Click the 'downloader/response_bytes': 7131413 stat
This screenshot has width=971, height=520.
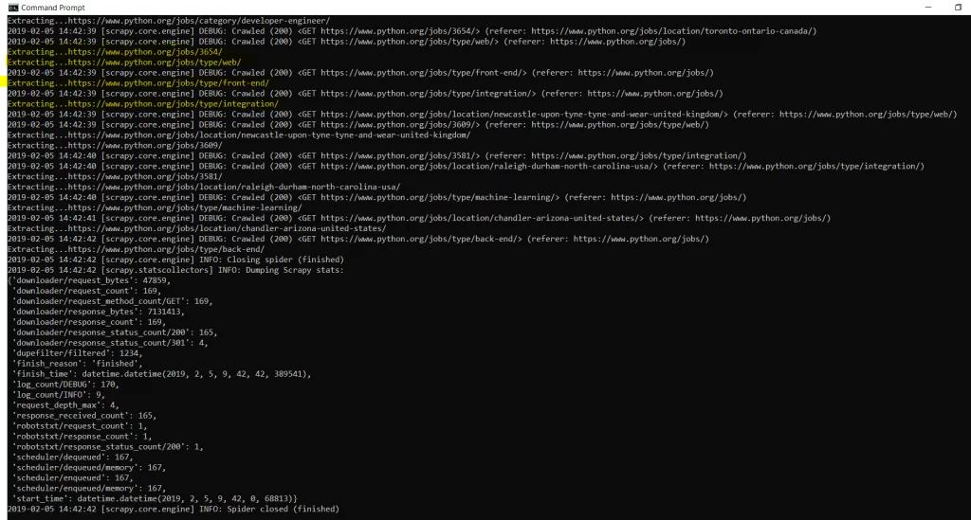coord(99,312)
